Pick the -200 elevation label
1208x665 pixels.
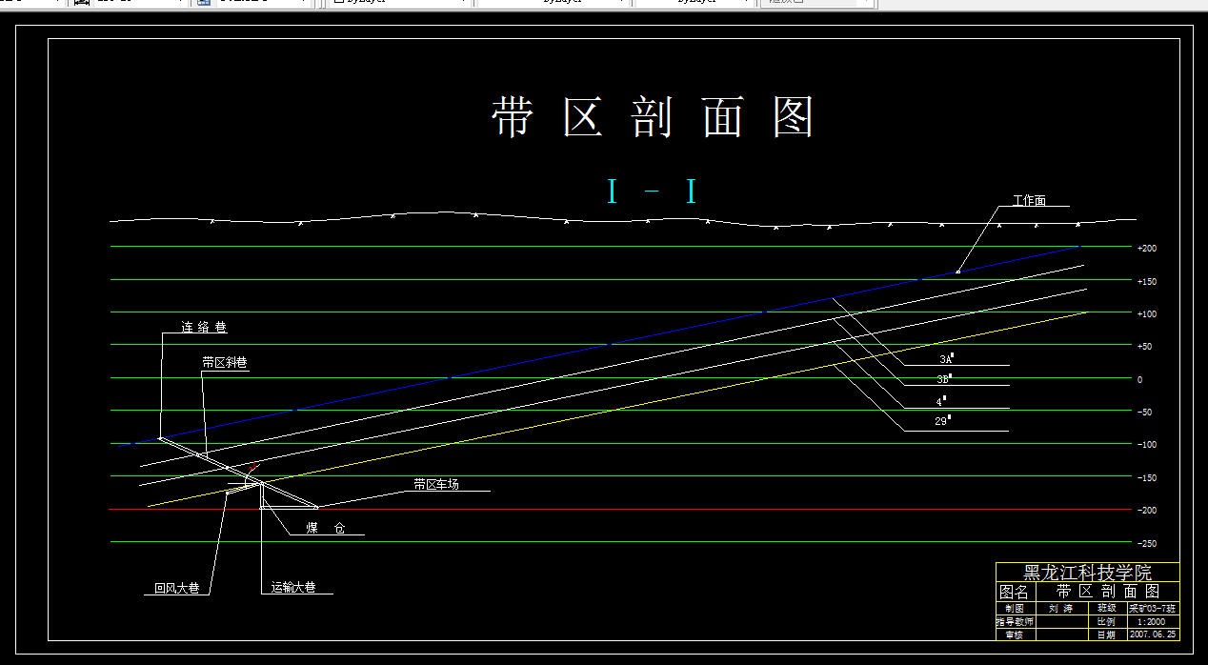pos(1147,511)
